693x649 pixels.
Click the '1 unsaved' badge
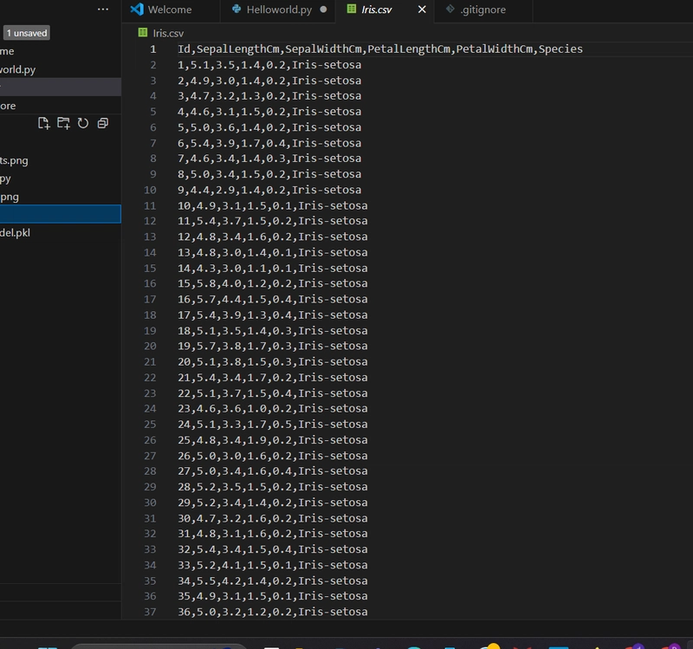(x=27, y=33)
